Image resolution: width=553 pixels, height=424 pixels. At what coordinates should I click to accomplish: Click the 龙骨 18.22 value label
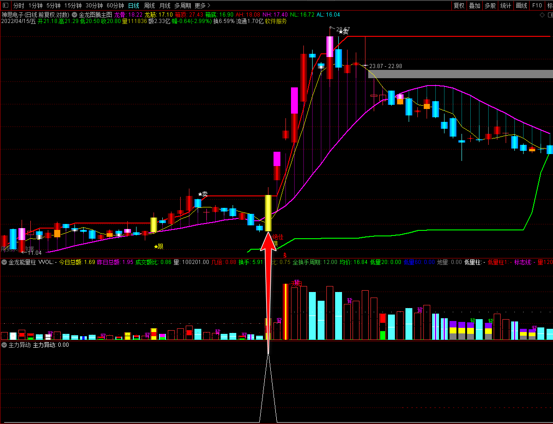pyautogui.click(x=128, y=14)
